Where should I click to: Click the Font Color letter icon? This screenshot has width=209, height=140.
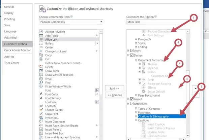pyautogui.click(x=41, y=94)
